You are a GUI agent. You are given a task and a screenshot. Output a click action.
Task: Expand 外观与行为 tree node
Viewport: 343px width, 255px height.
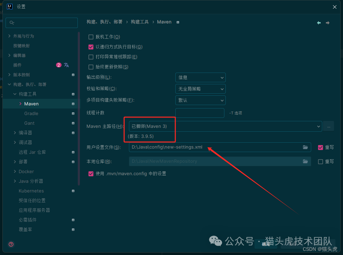9,36
